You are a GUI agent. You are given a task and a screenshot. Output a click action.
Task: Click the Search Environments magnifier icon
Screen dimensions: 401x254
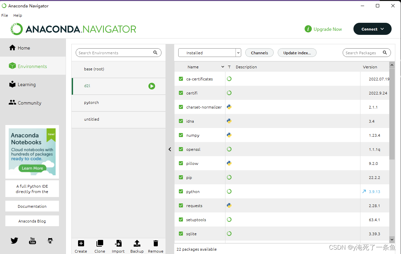155,52
